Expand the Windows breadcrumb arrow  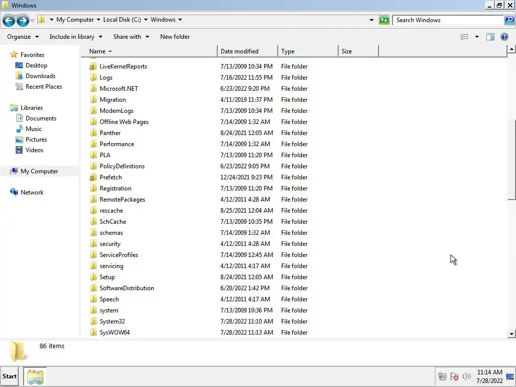click(x=180, y=20)
